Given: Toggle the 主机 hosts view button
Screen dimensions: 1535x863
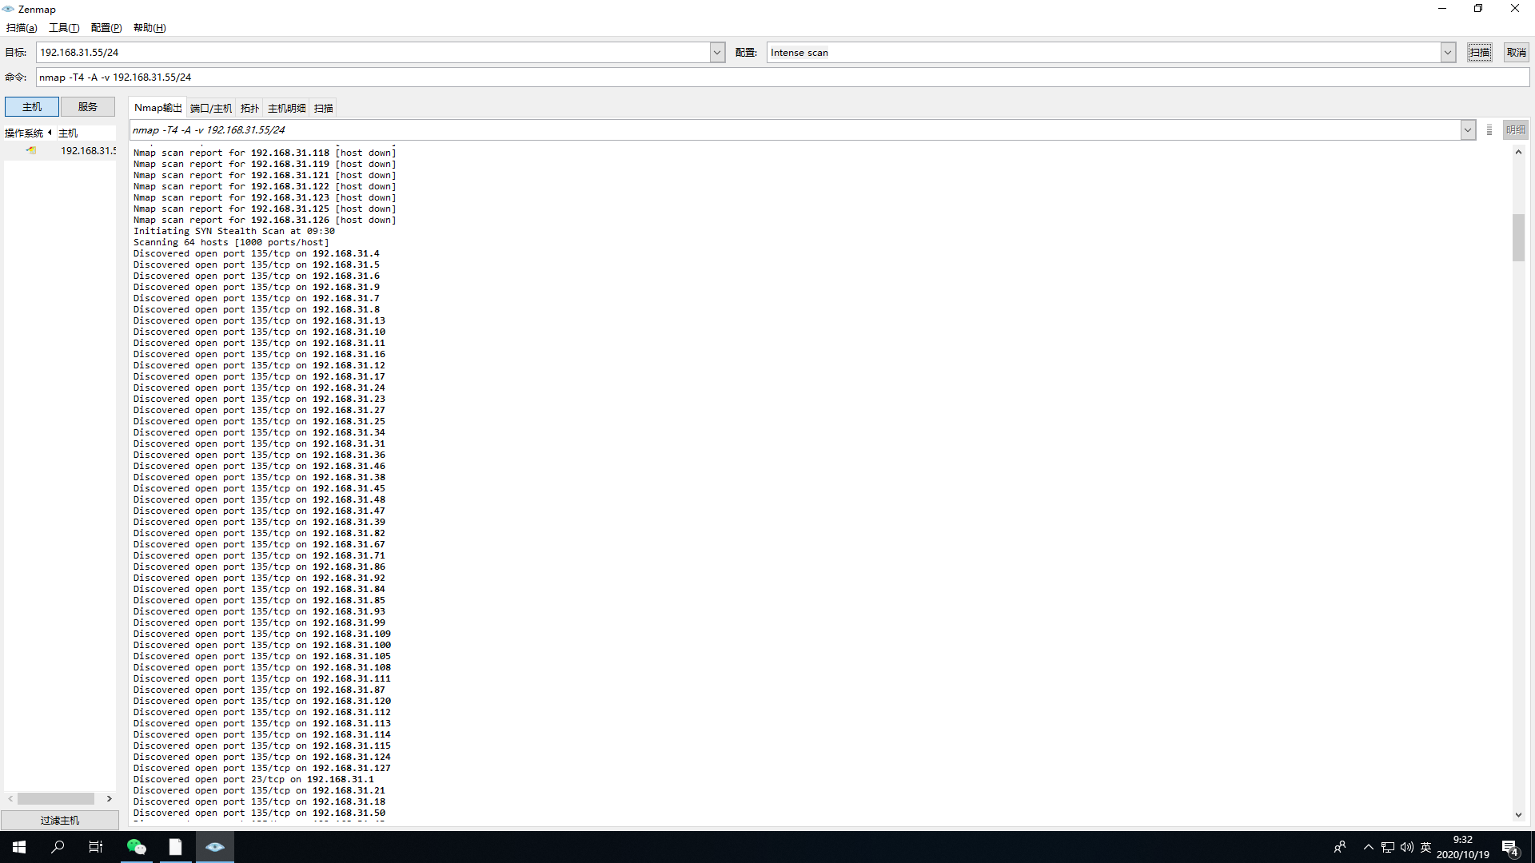Looking at the screenshot, I should click(32, 107).
